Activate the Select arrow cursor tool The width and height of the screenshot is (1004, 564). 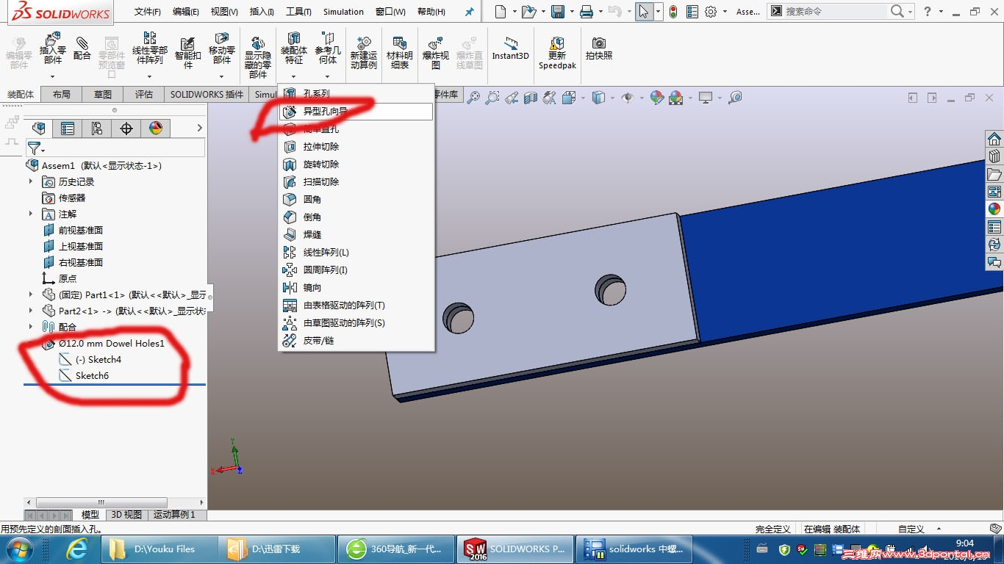coord(644,12)
